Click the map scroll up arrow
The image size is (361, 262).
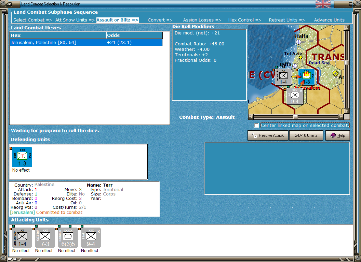coord(347,28)
